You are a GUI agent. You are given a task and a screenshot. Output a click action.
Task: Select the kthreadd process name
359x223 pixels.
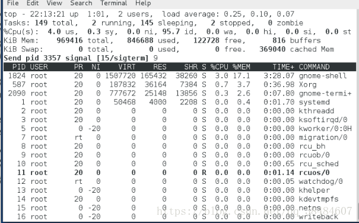coord(316,111)
